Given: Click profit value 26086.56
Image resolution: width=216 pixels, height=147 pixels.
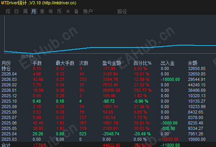Looking at the screenshot, I should [111, 90].
